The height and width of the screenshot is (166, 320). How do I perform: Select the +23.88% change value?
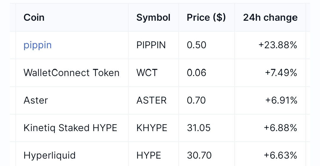(278, 45)
